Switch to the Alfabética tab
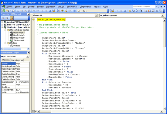 click(x=6, y=60)
